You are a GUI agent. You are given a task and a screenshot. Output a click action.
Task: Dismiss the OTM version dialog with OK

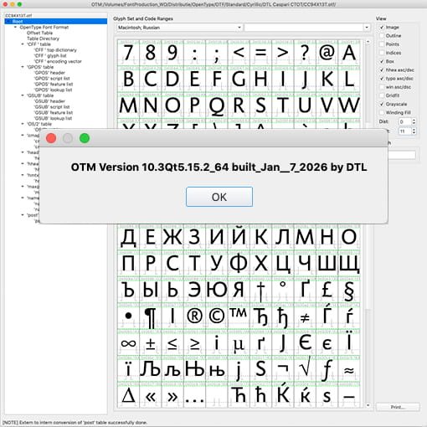[x=219, y=197]
